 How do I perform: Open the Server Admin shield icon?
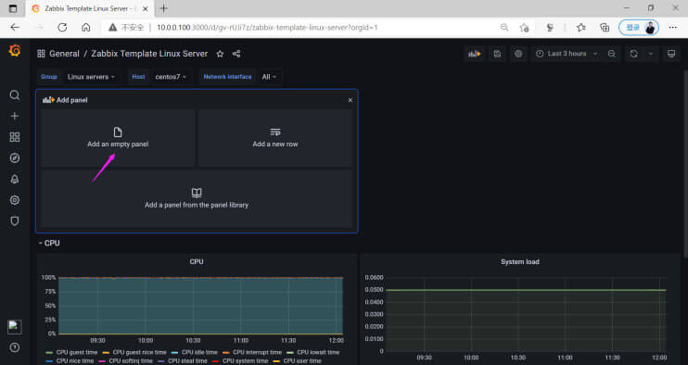[15, 220]
